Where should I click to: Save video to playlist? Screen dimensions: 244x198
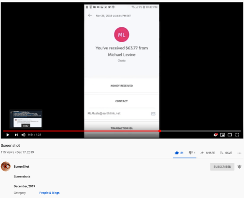pos(226,153)
